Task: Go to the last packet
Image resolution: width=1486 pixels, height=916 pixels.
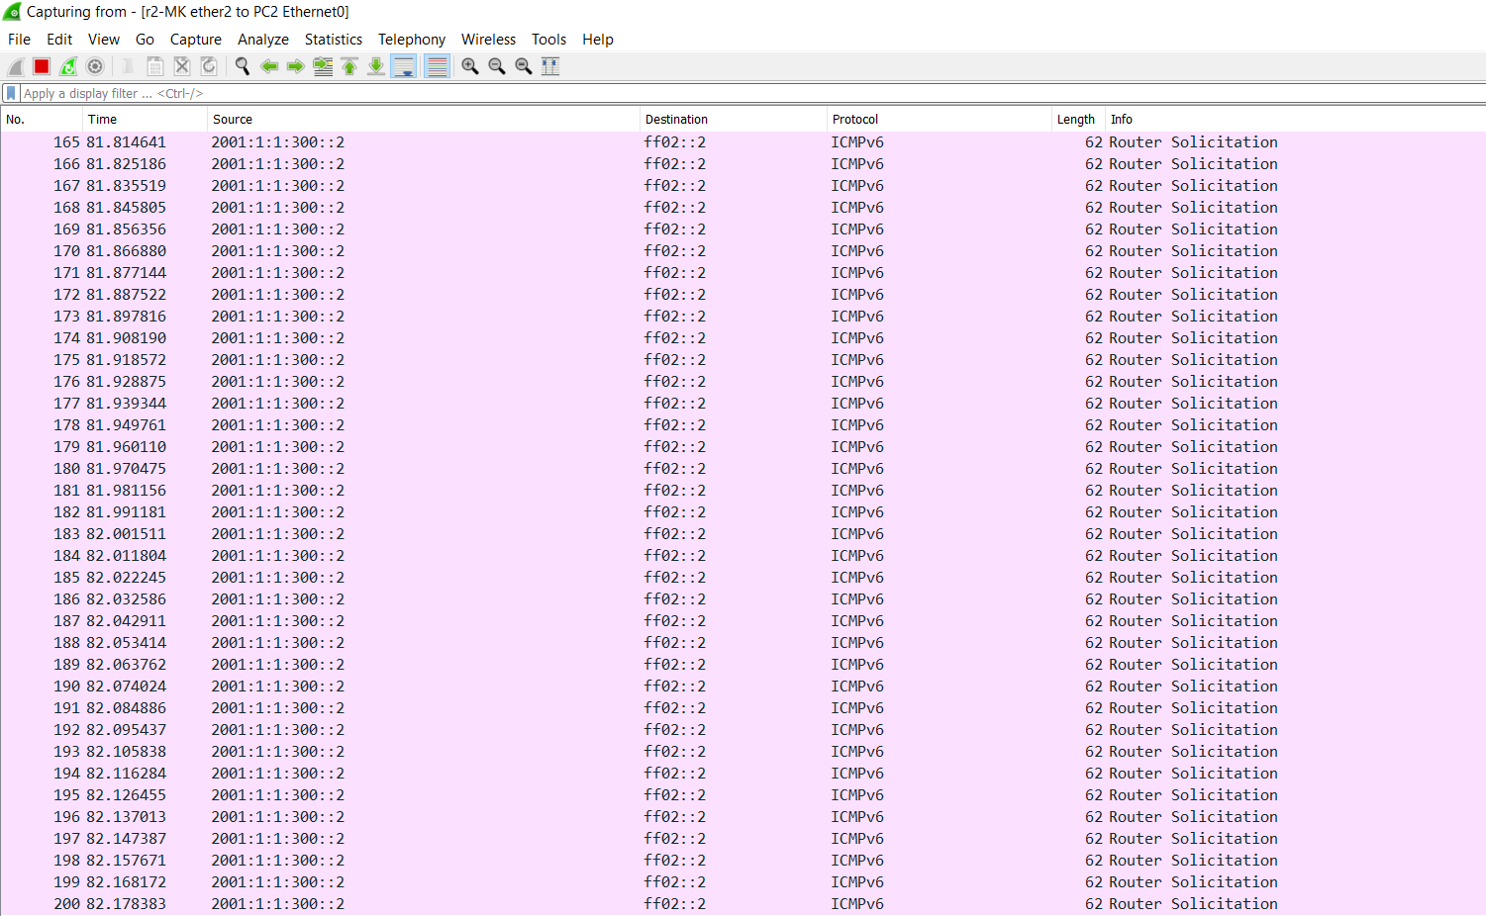Action: coord(375,65)
